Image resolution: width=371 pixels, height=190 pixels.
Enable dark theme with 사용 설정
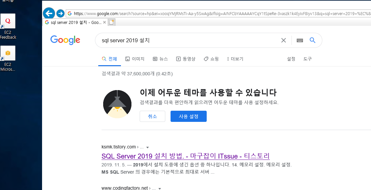[189, 116]
